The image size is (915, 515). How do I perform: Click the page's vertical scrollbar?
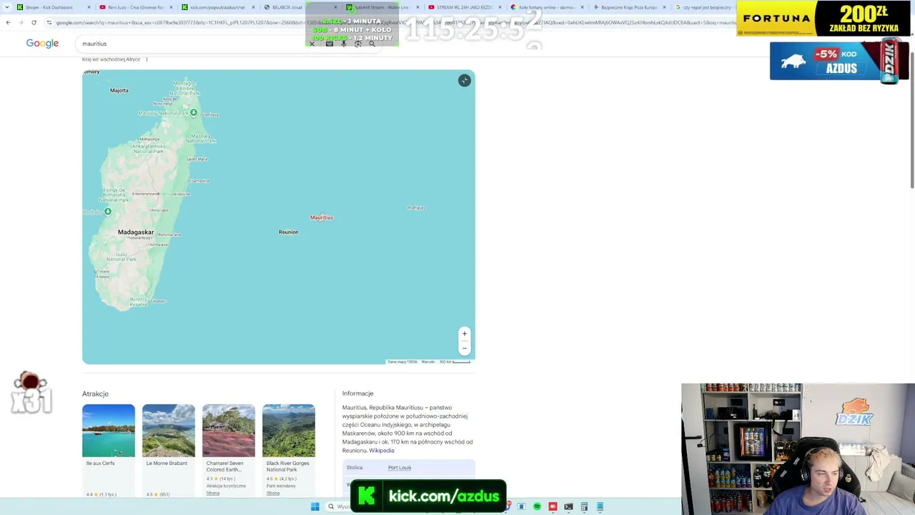pos(911,122)
